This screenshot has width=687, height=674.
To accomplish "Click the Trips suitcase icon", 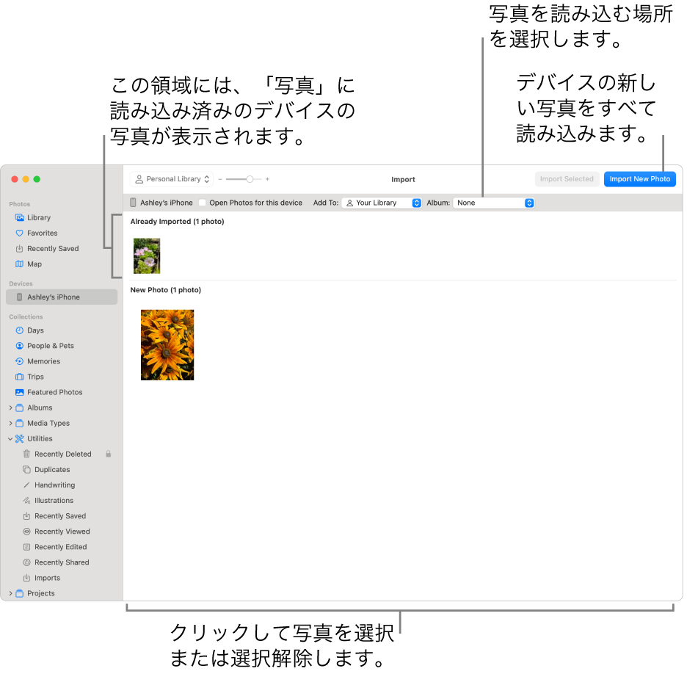I will 19,377.
